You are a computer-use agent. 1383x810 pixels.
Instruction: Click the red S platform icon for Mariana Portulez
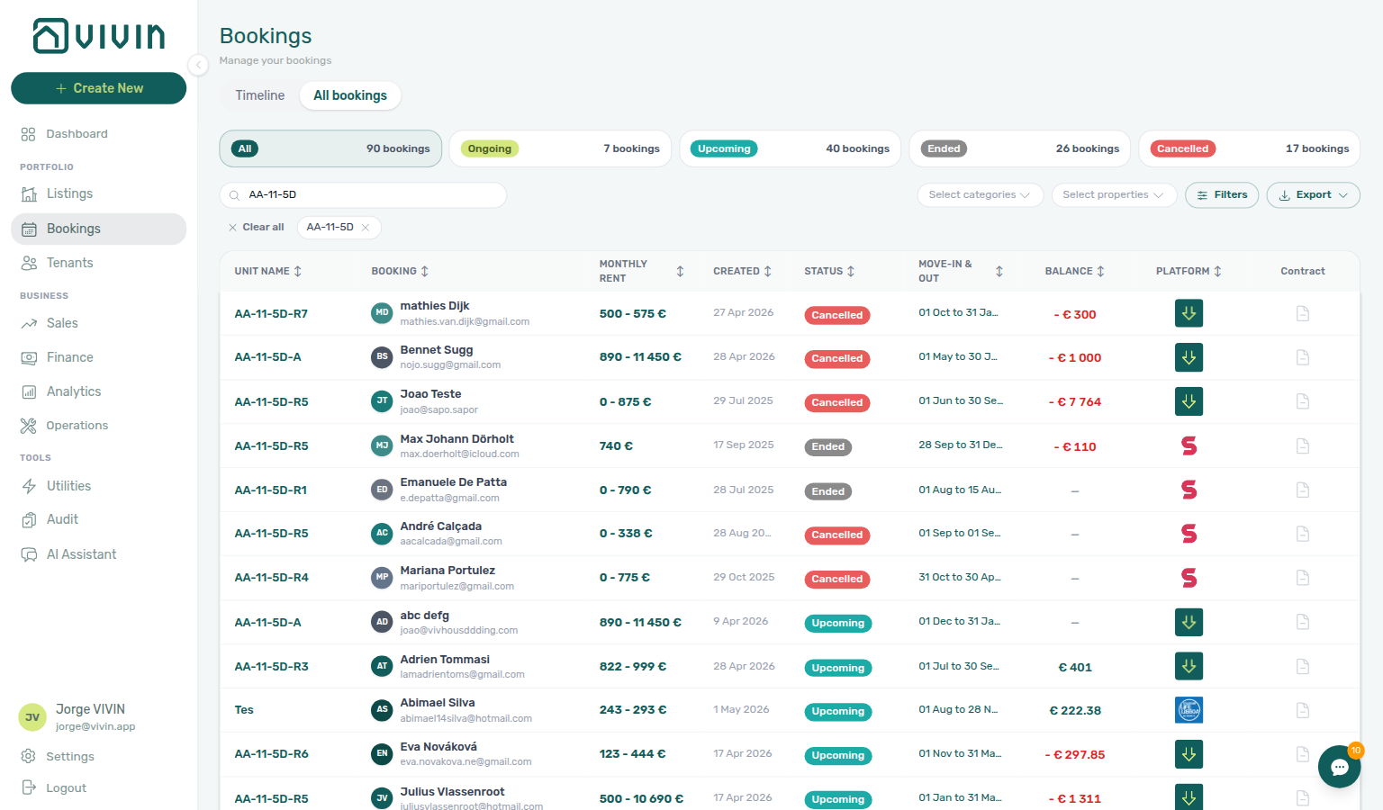1189,578
